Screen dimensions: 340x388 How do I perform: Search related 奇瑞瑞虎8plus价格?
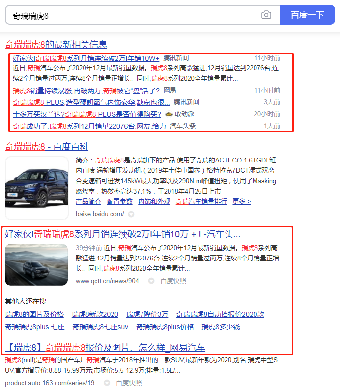click(165, 327)
